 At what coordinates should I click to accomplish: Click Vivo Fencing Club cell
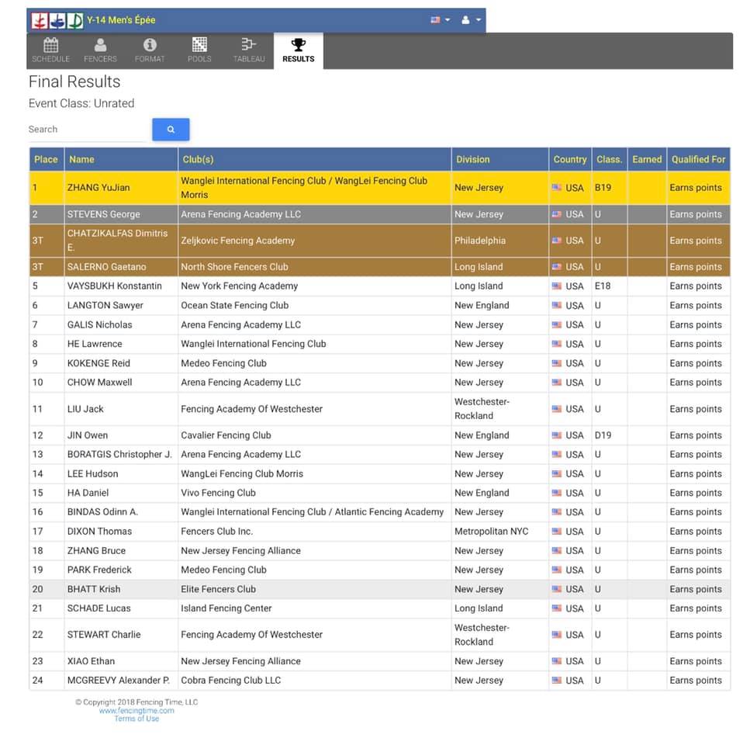(314, 494)
